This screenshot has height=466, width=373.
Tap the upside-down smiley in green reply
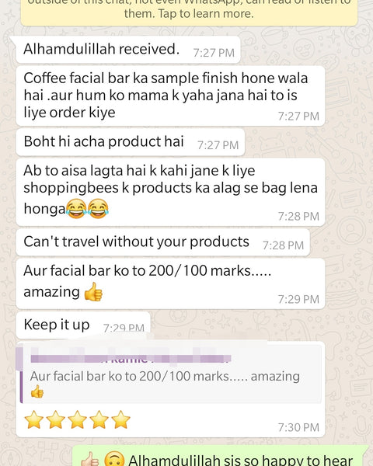(114, 459)
